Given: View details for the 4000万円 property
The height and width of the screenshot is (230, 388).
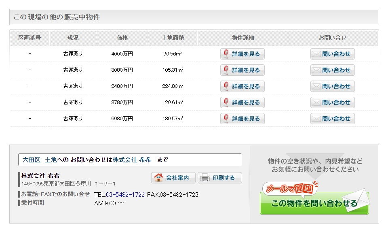Looking at the screenshot, I should click(242, 54).
